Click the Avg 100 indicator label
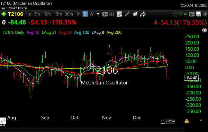Screen dimensions: 208x132 82,32
